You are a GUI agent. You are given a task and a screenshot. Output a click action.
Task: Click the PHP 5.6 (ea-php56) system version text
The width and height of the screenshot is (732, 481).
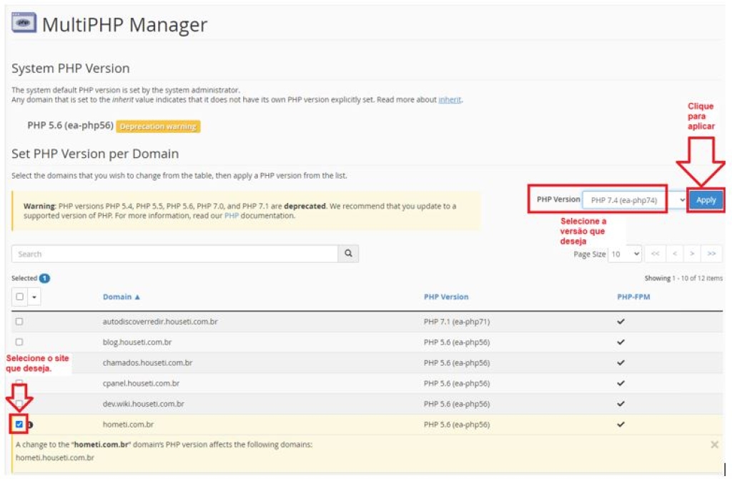[x=71, y=126]
